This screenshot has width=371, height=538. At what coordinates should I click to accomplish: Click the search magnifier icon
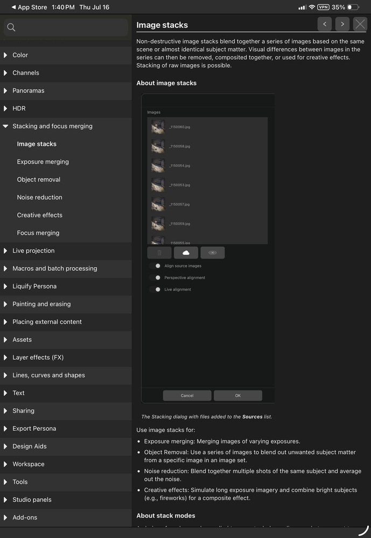tap(11, 27)
